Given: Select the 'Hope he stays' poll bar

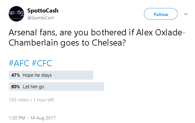Looking at the screenshot, I should 51,75.
